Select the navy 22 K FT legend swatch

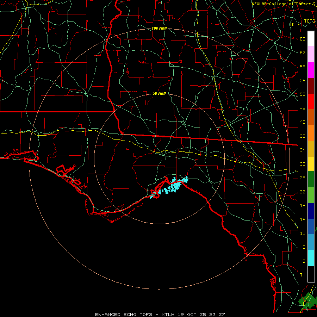tap(311, 211)
